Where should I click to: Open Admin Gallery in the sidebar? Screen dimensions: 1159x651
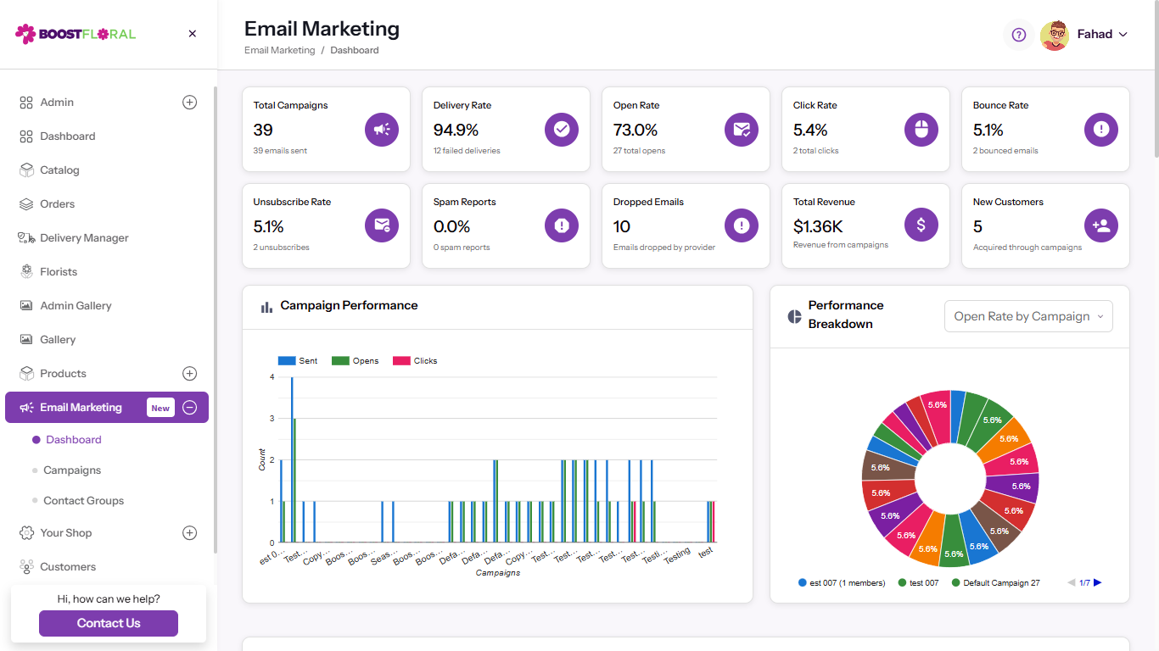coord(76,306)
